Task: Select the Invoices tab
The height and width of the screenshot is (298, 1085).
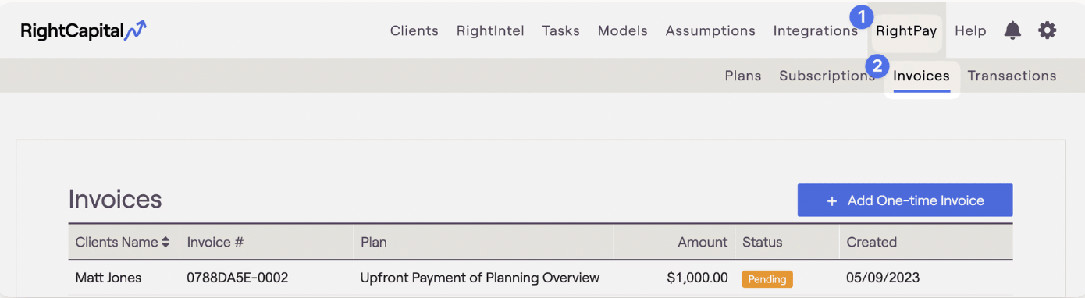Action: pos(922,76)
